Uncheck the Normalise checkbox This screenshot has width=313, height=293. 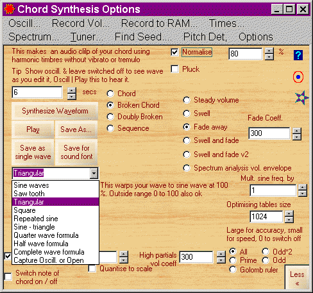(x=174, y=52)
